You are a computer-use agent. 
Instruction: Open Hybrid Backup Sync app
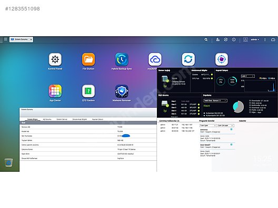pos(122,59)
